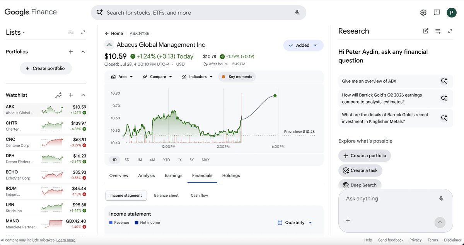Click the send feedback icon in header
This screenshot has width=464, height=245.
(437, 12)
